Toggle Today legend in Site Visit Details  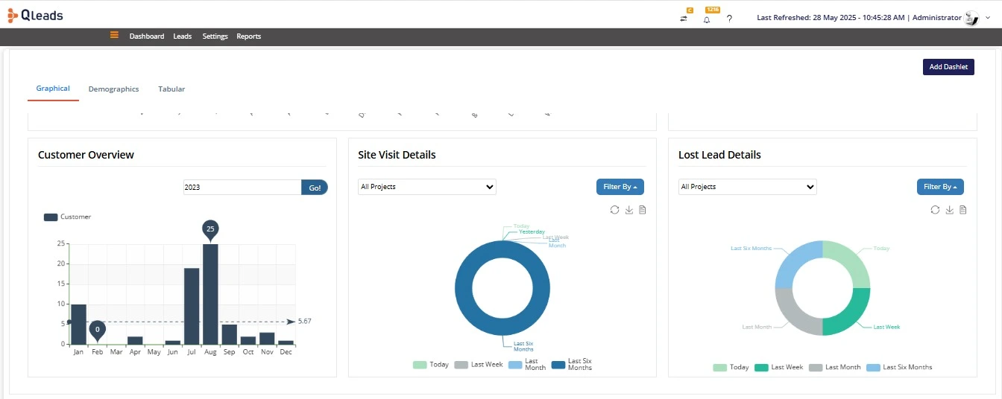431,365
